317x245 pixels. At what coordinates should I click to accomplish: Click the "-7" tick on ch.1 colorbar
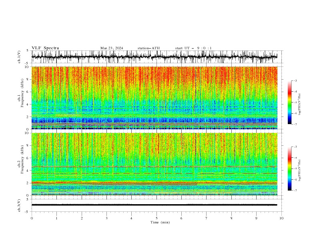click(x=295, y=124)
